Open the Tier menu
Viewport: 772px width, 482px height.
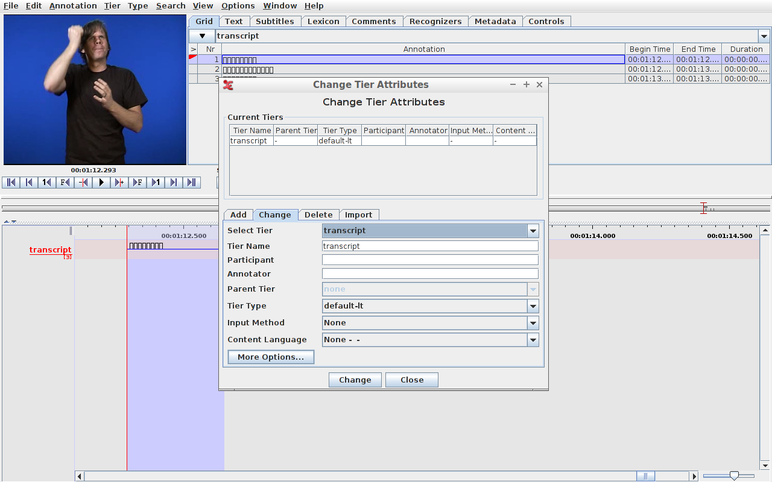[112, 5]
